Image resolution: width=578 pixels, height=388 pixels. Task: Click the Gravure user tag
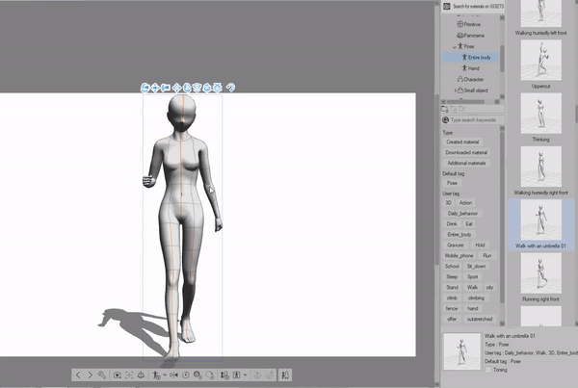[456, 246]
